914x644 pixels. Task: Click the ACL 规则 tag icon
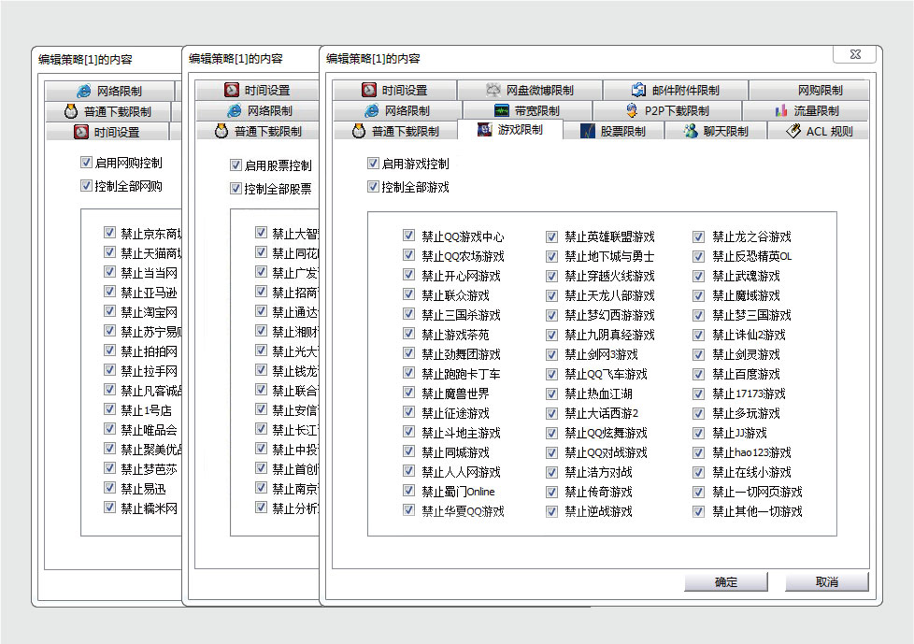[793, 132]
